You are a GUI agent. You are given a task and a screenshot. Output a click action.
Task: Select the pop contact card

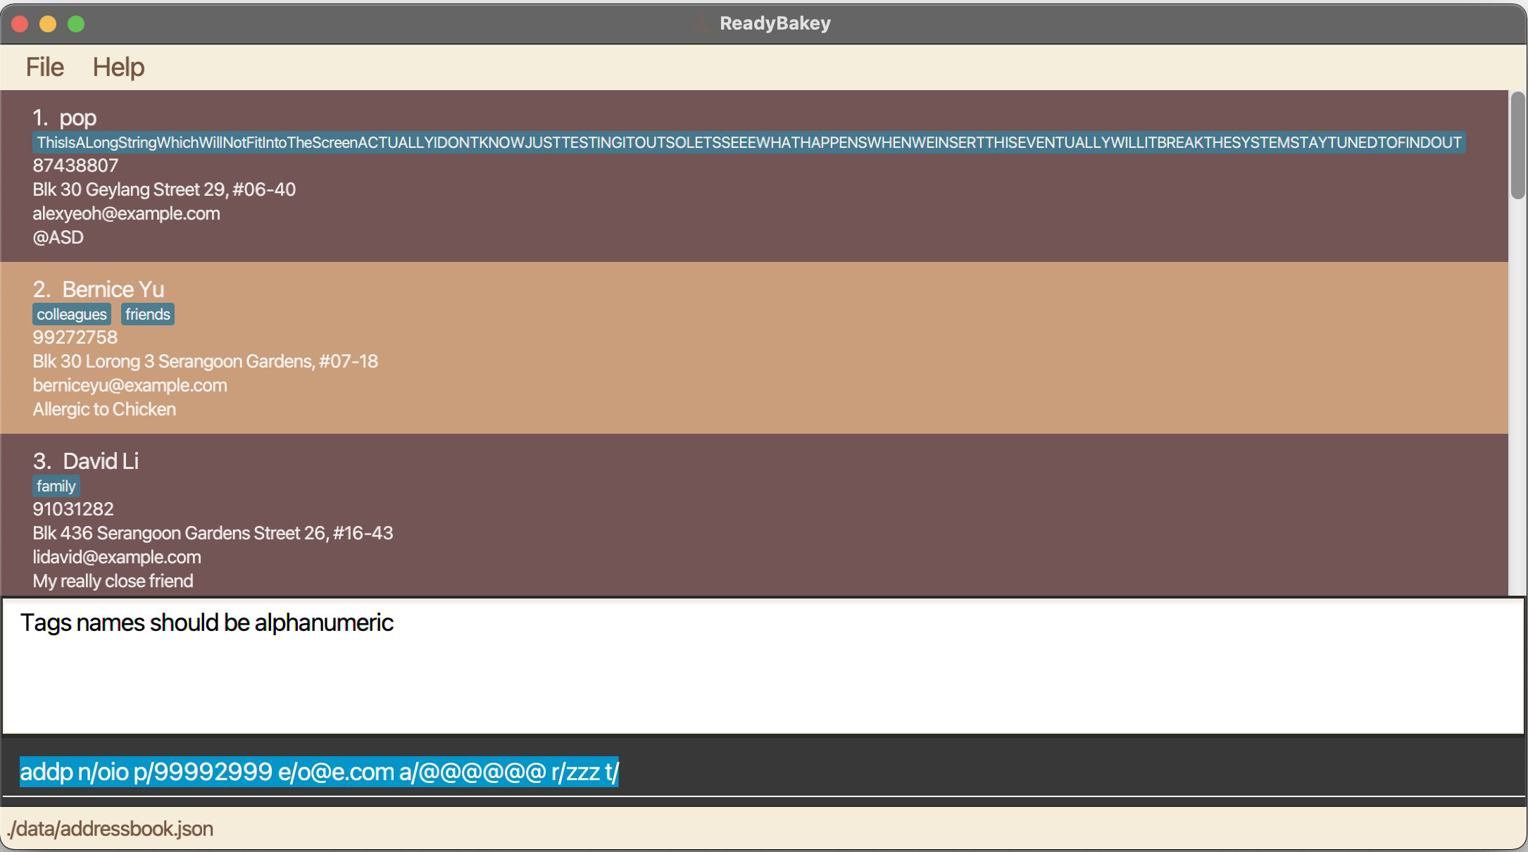[753, 176]
